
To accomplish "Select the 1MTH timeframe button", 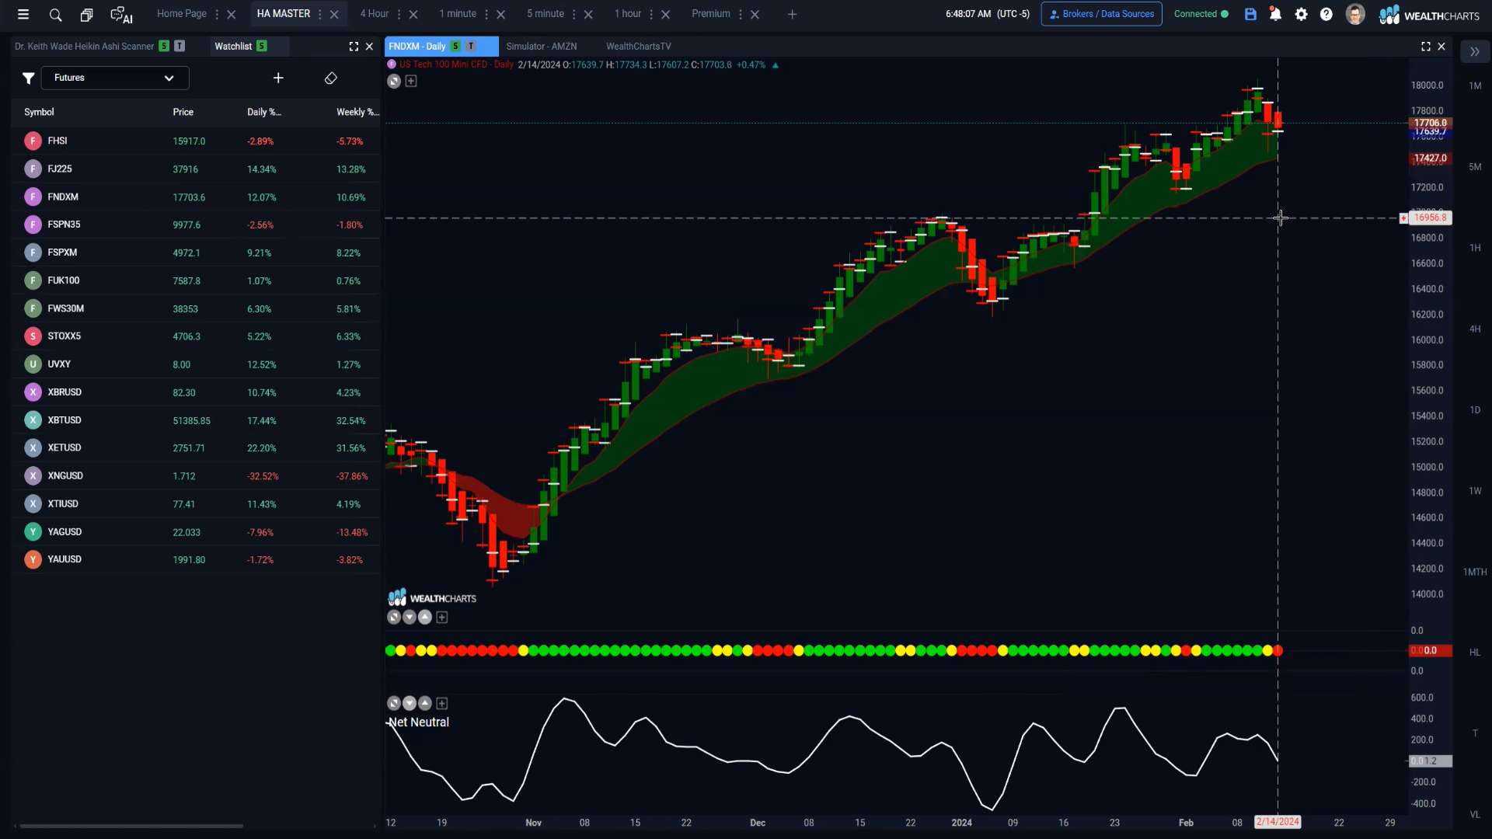I will (x=1475, y=572).
